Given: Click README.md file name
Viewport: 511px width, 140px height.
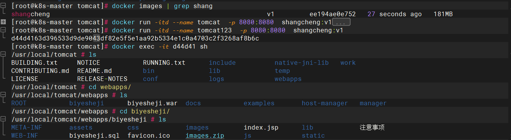Looking at the screenshot, I should coord(95,71).
